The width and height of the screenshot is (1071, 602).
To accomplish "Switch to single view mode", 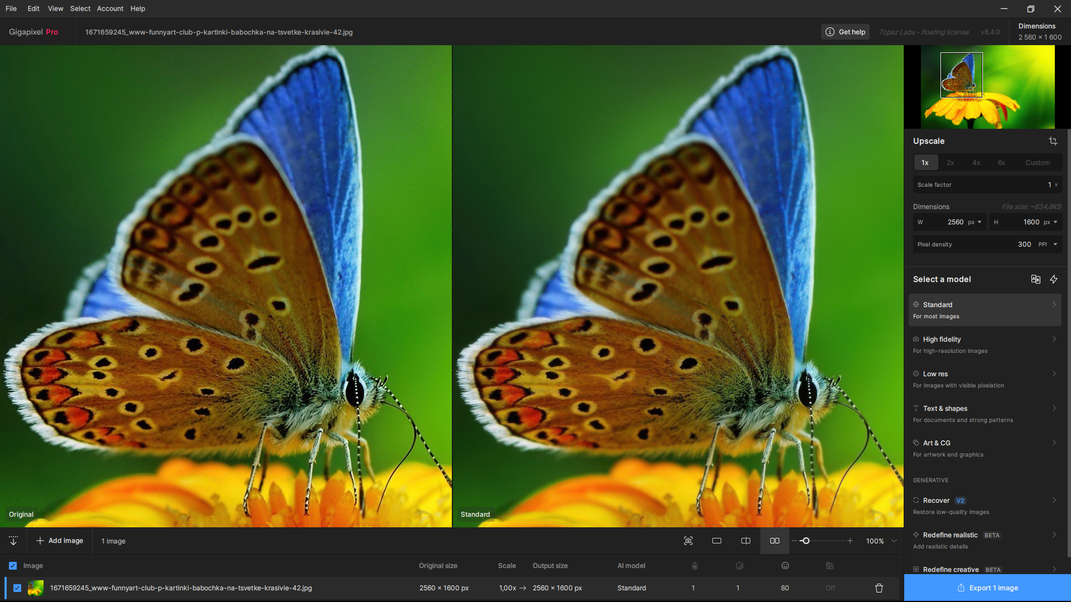I will pyautogui.click(x=717, y=541).
